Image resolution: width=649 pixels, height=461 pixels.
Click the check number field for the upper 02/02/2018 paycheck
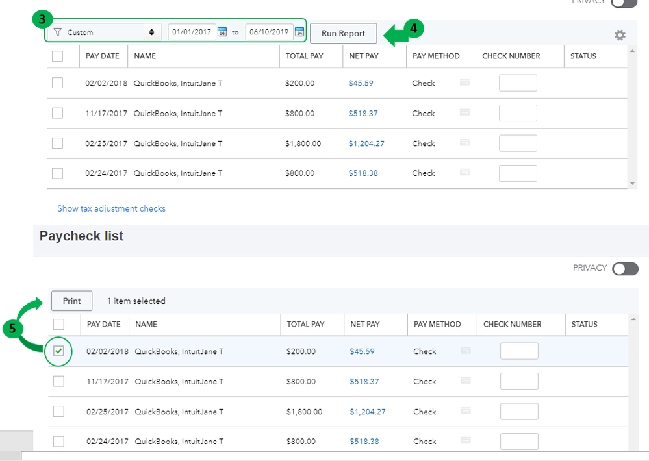518,83
